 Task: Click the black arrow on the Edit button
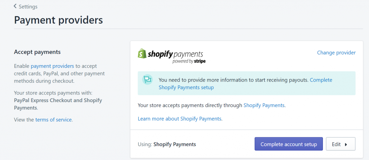click(x=346, y=145)
